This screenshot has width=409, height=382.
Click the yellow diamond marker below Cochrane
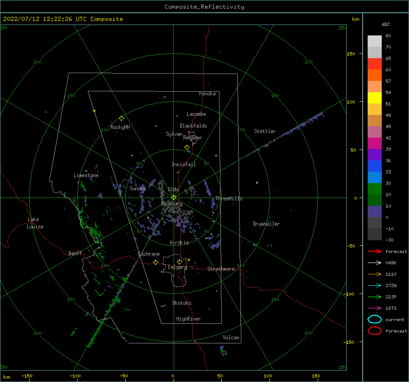point(155,262)
